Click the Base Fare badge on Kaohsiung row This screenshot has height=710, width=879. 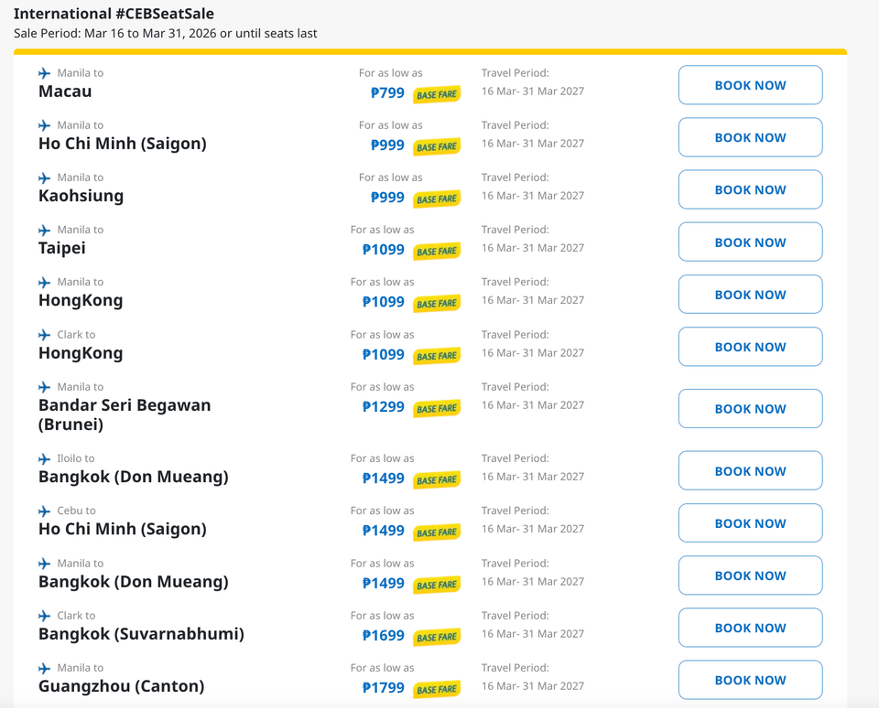(437, 199)
